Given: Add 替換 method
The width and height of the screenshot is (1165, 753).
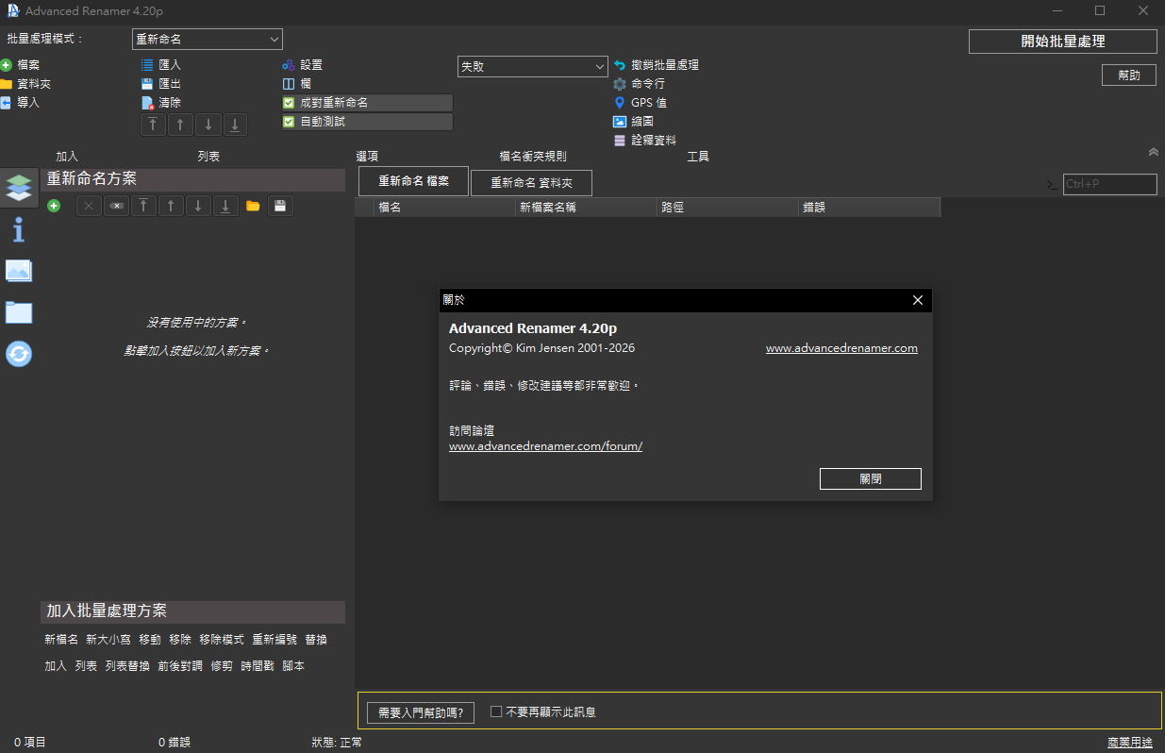Looking at the screenshot, I should pos(316,640).
